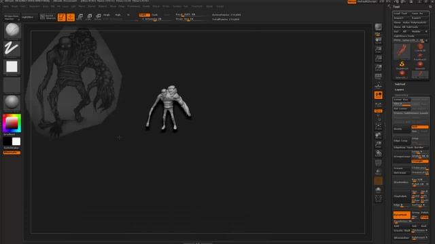Image resolution: width=435 pixels, height=244 pixels.
Task: Click the Scroll document icon
Action: (x=378, y=41)
